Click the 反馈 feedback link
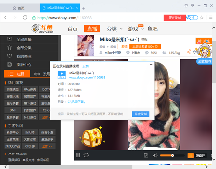 pyautogui.click(x=85, y=66)
